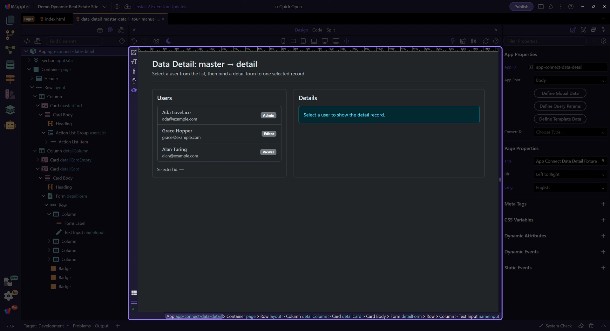Toggle the eye visibility icon in design sidebar
Screen dimensions: 610x331
[134, 90]
